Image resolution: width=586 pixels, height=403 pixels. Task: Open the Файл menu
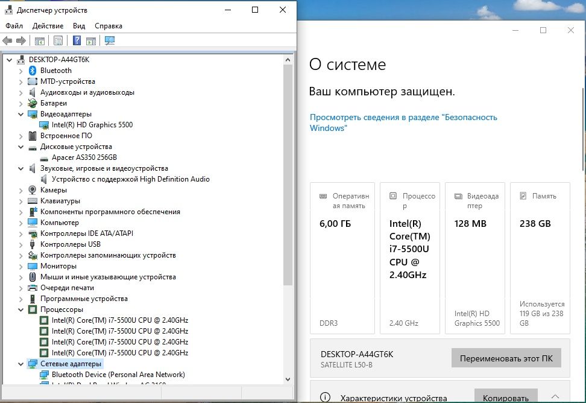pos(14,26)
